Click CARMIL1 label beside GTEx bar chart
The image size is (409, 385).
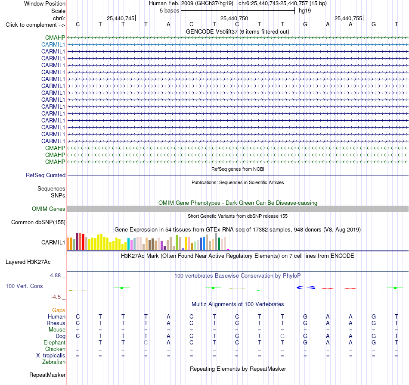click(x=53, y=242)
